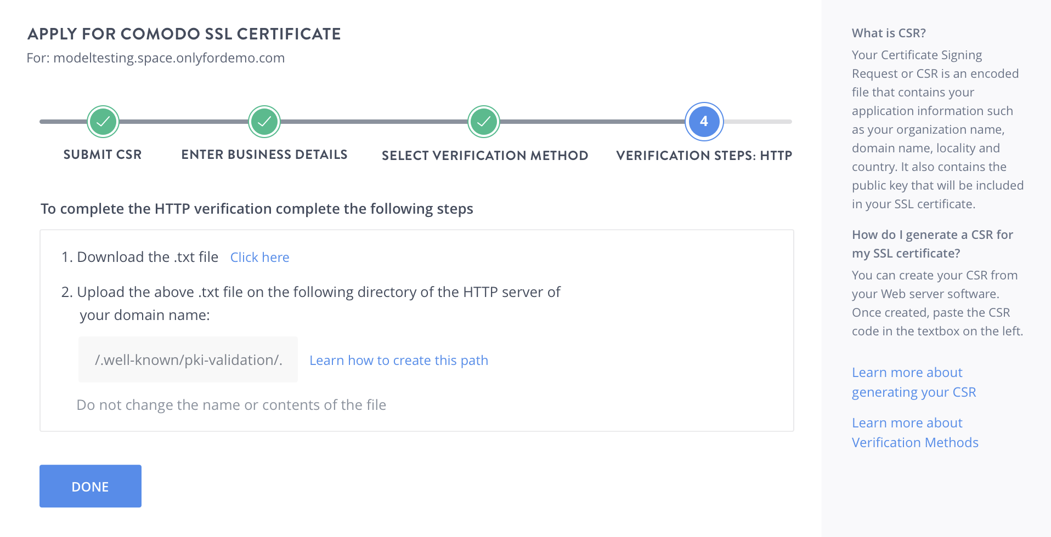Open 'Learn how to create this path' link
This screenshot has width=1051, height=537.
(x=398, y=361)
